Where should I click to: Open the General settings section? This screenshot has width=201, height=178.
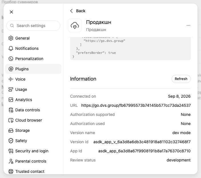coord(33,38)
